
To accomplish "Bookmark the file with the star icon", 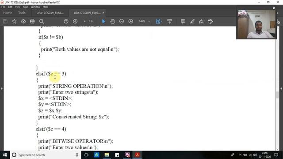I will (14, 22).
